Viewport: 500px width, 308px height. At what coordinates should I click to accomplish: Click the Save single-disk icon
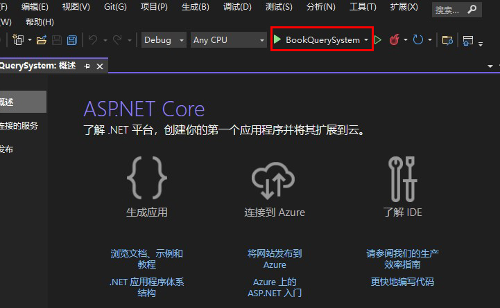coord(57,40)
